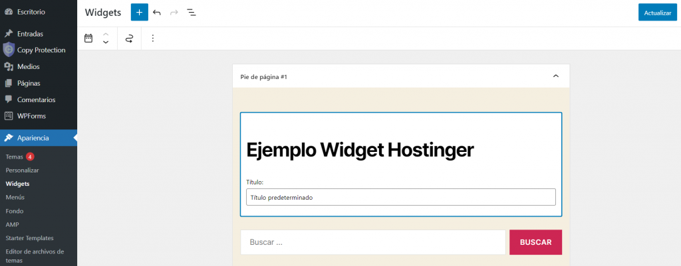Click the Pie de página #1 title
Viewport: 681px width, 266px height.
263,77
